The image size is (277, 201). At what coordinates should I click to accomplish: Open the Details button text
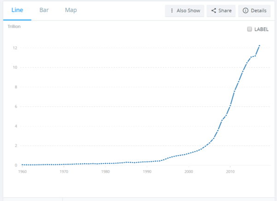point(258,11)
